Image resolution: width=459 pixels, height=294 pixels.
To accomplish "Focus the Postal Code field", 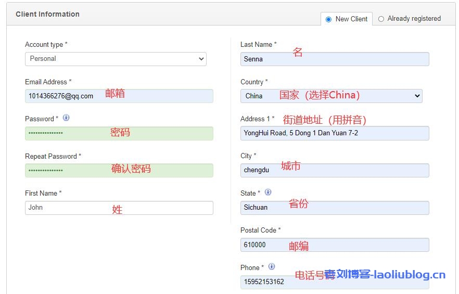I will [x=334, y=245].
